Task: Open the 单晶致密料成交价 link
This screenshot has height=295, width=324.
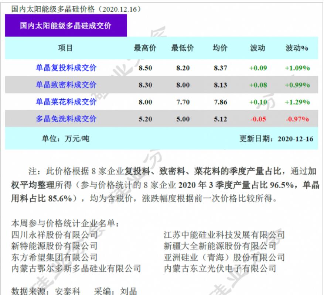Action: click(66, 85)
